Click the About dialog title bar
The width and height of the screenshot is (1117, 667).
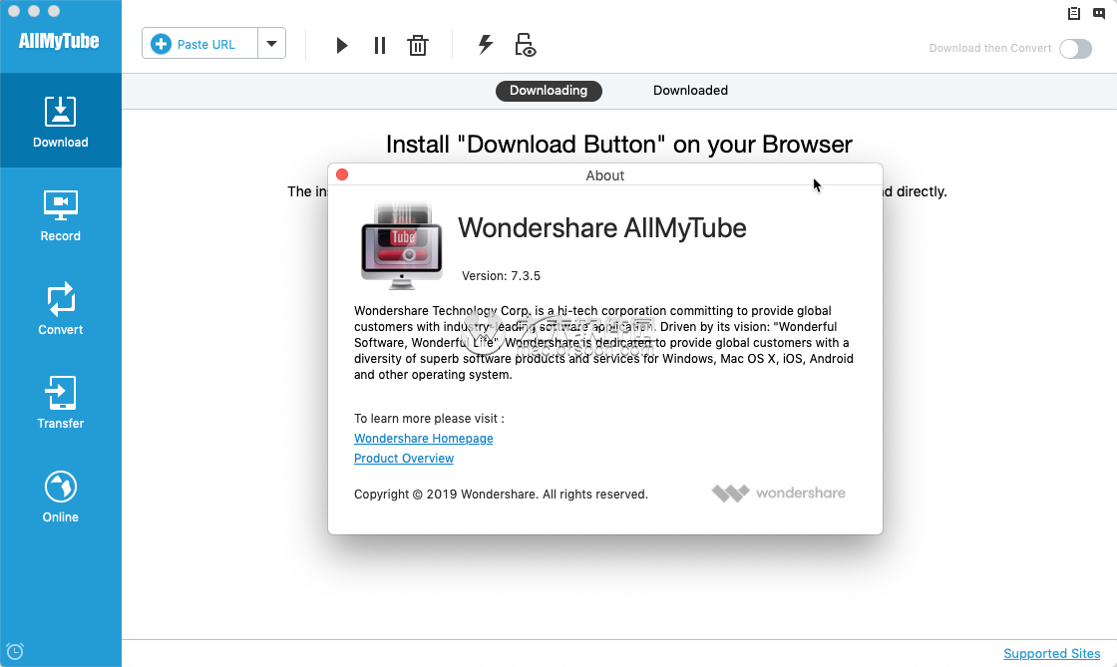[604, 175]
